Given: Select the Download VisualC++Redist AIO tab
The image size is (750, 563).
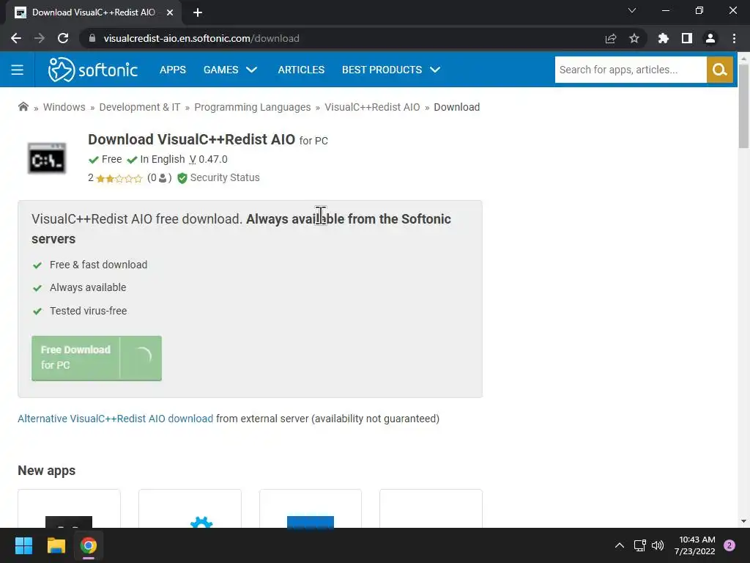Looking at the screenshot, I should click(x=93, y=12).
